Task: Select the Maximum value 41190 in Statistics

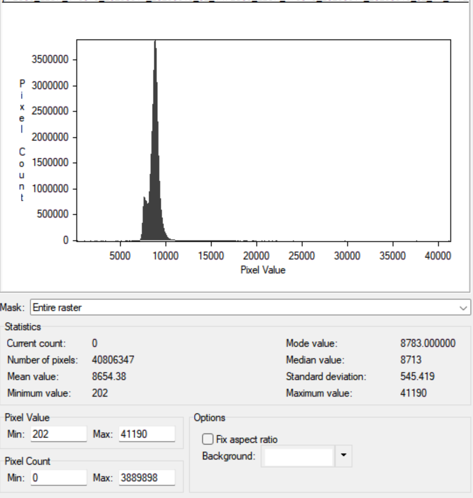Action: coord(413,393)
